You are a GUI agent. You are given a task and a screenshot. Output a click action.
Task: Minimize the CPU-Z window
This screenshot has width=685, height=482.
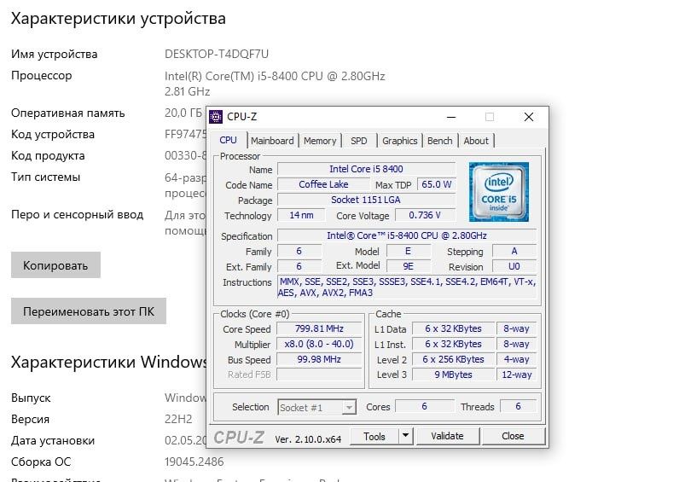coord(451,117)
